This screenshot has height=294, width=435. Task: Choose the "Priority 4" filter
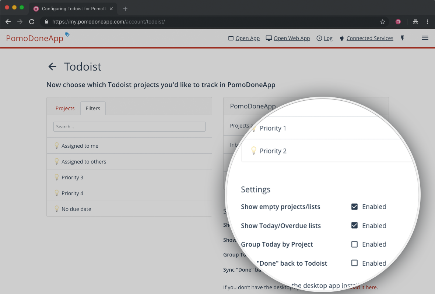(129, 193)
